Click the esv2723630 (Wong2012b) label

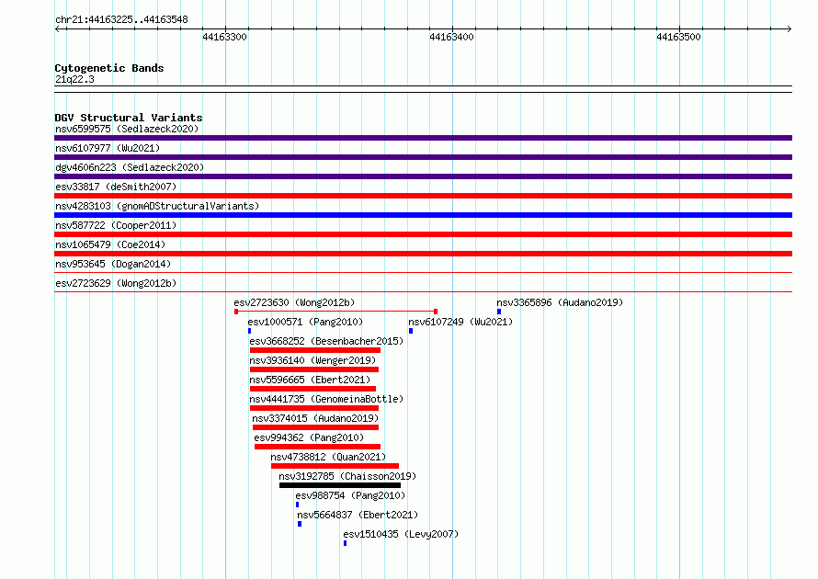(x=294, y=302)
